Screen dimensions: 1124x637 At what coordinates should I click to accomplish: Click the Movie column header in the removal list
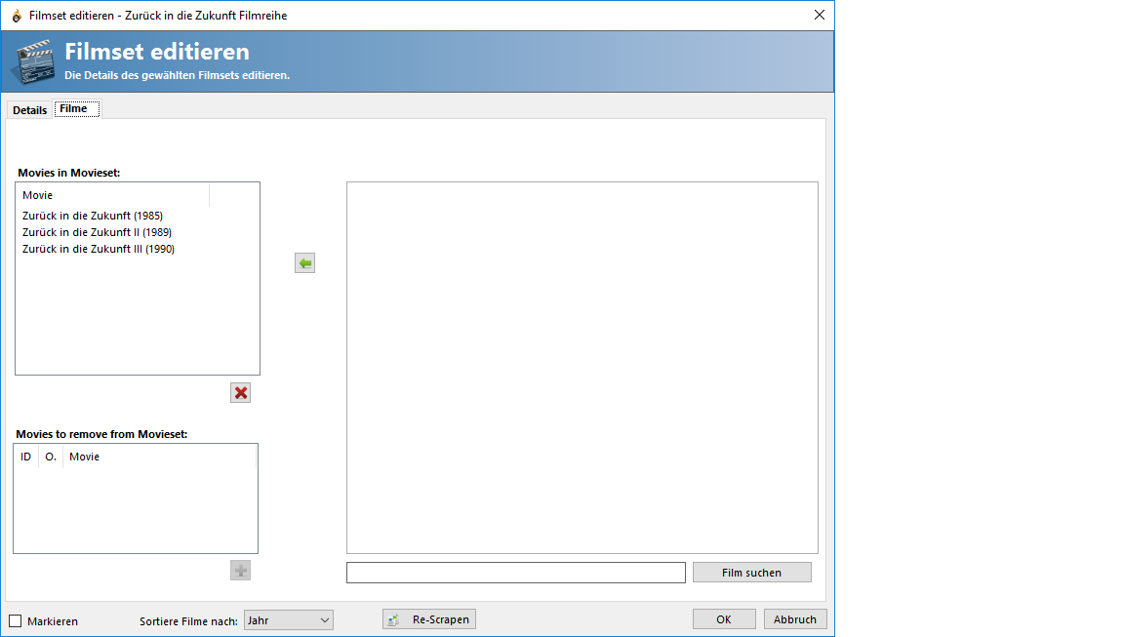pos(159,457)
